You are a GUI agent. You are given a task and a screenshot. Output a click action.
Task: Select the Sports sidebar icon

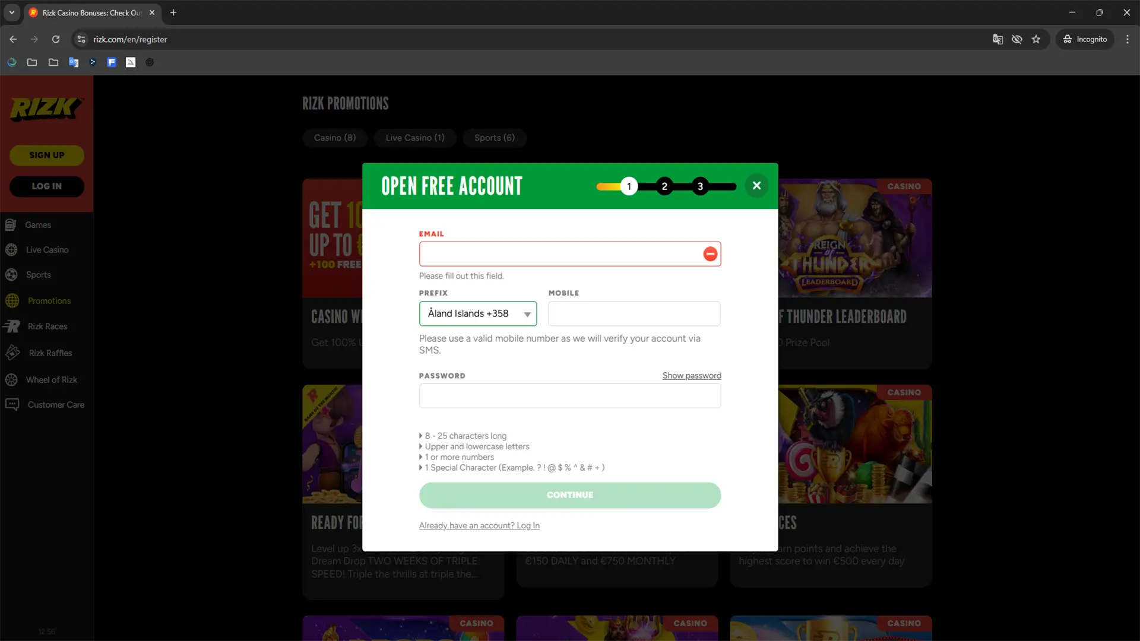11,275
